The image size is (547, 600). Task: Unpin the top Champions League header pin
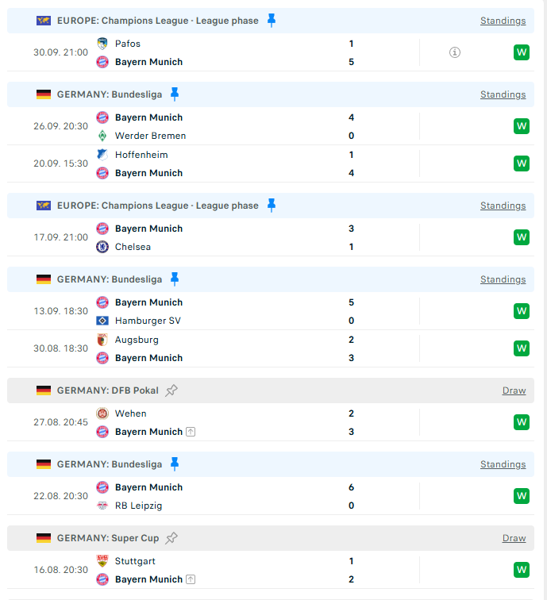[271, 21]
